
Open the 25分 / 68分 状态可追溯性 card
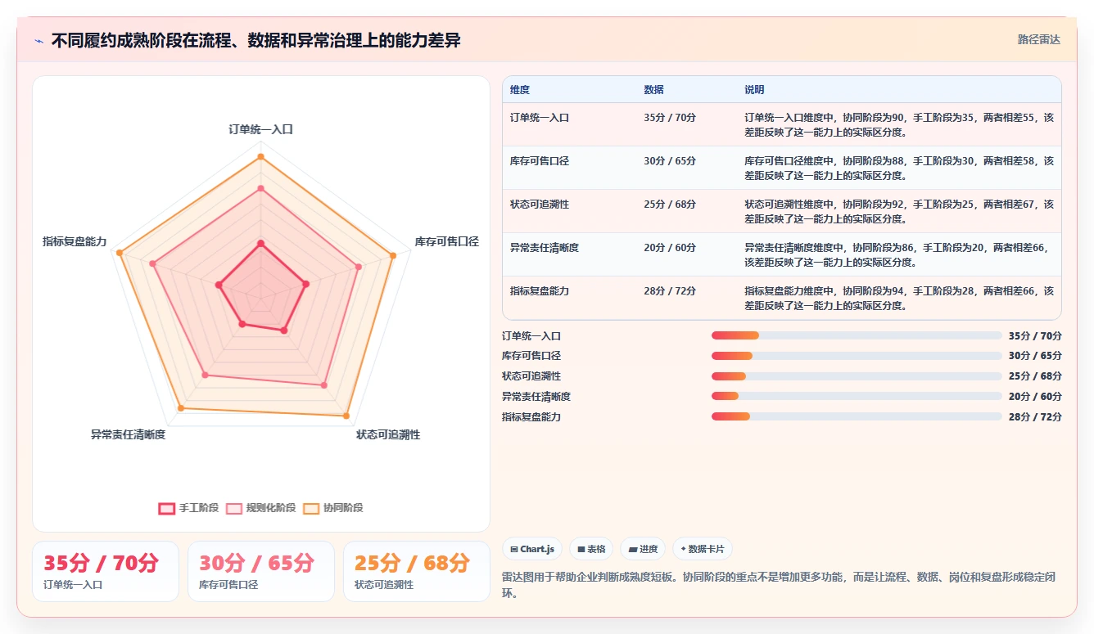click(x=417, y=571)
